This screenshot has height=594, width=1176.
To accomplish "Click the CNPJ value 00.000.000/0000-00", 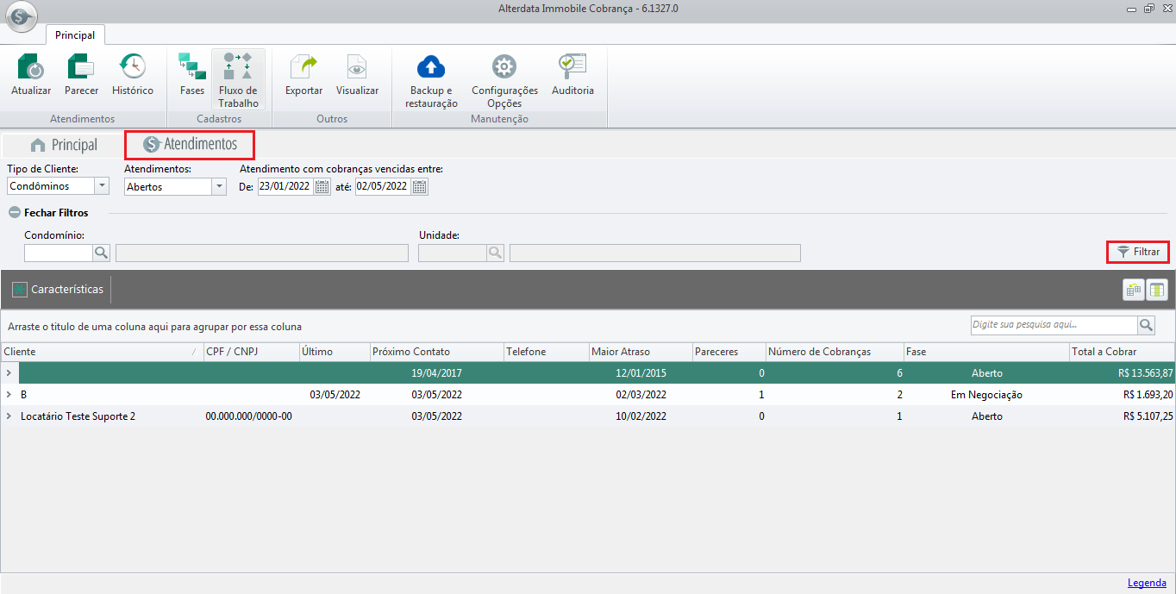I will (x=248, y=416).
